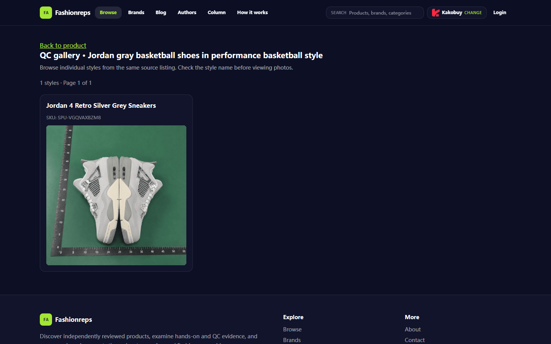Click the SKU SPU-VGQVAXBZM8 text
Image resolution: width=551 pixels, height=344 pixels.
tap(73, 118)
